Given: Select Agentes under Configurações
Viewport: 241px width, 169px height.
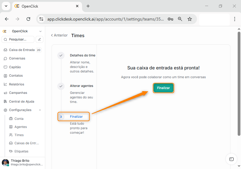Looking at the screenshot, I should click(21, 127).
